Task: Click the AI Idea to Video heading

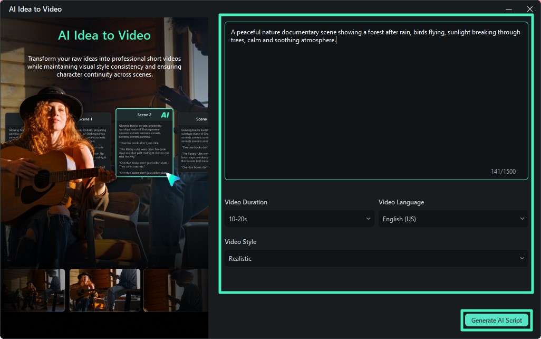Action: click(x=104, y=35)
